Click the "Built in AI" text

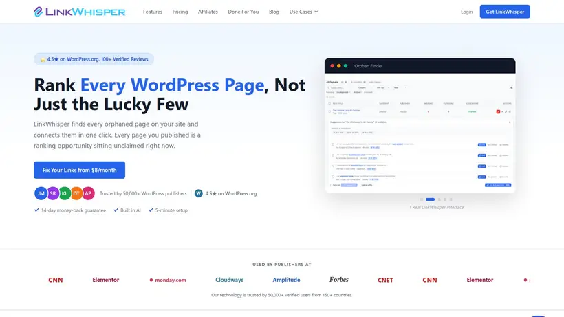click(130, 210)
